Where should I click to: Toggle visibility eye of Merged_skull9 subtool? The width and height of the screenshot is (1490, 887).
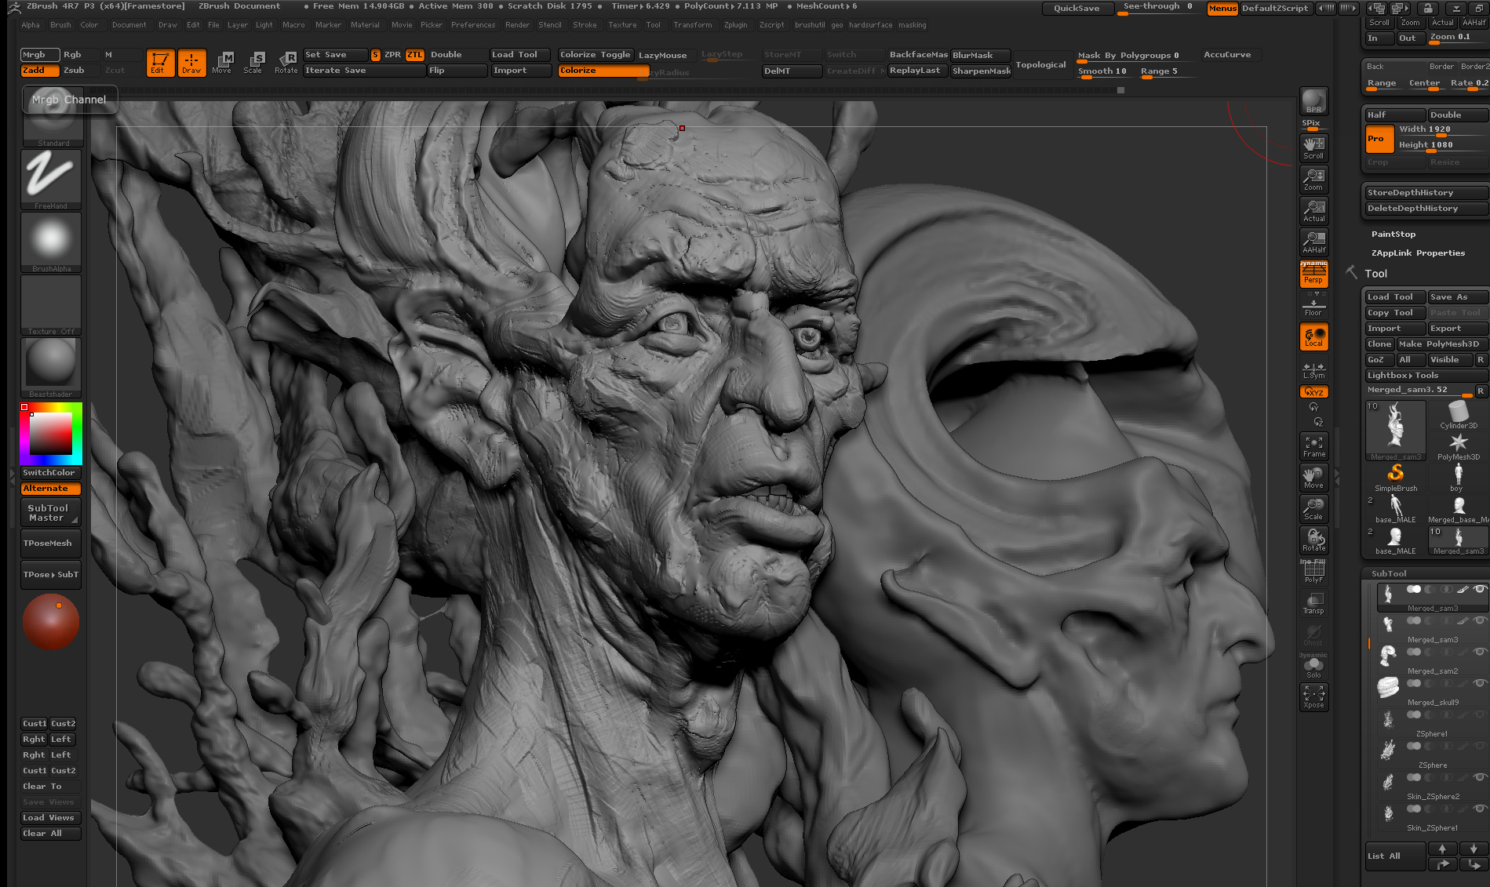coord(1479,683)
